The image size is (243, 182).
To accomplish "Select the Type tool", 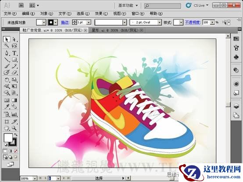I will 14,53.
